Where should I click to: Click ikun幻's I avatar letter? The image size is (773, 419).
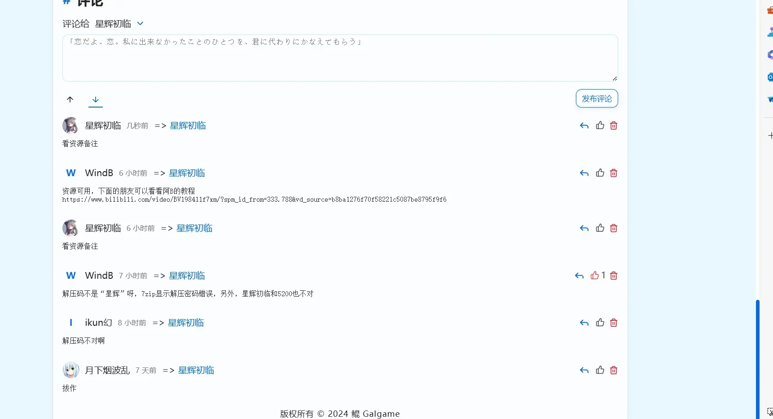click(71, 323)
